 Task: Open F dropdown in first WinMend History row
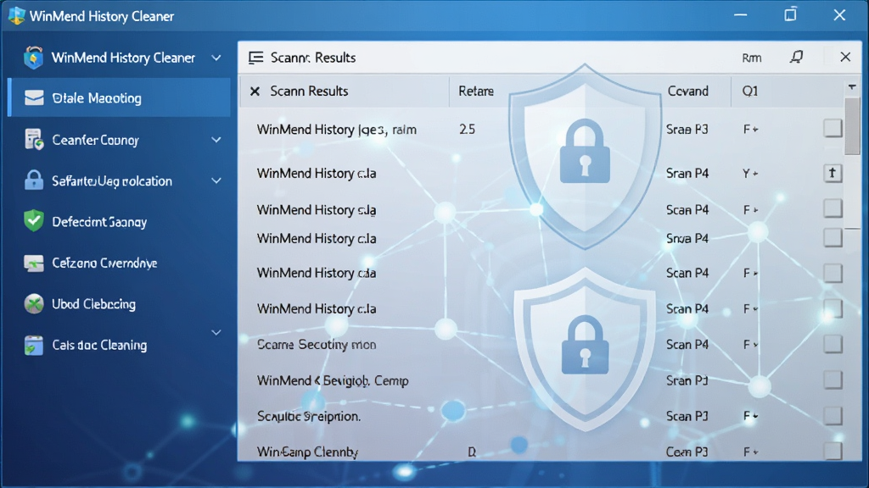click(750, 129)
